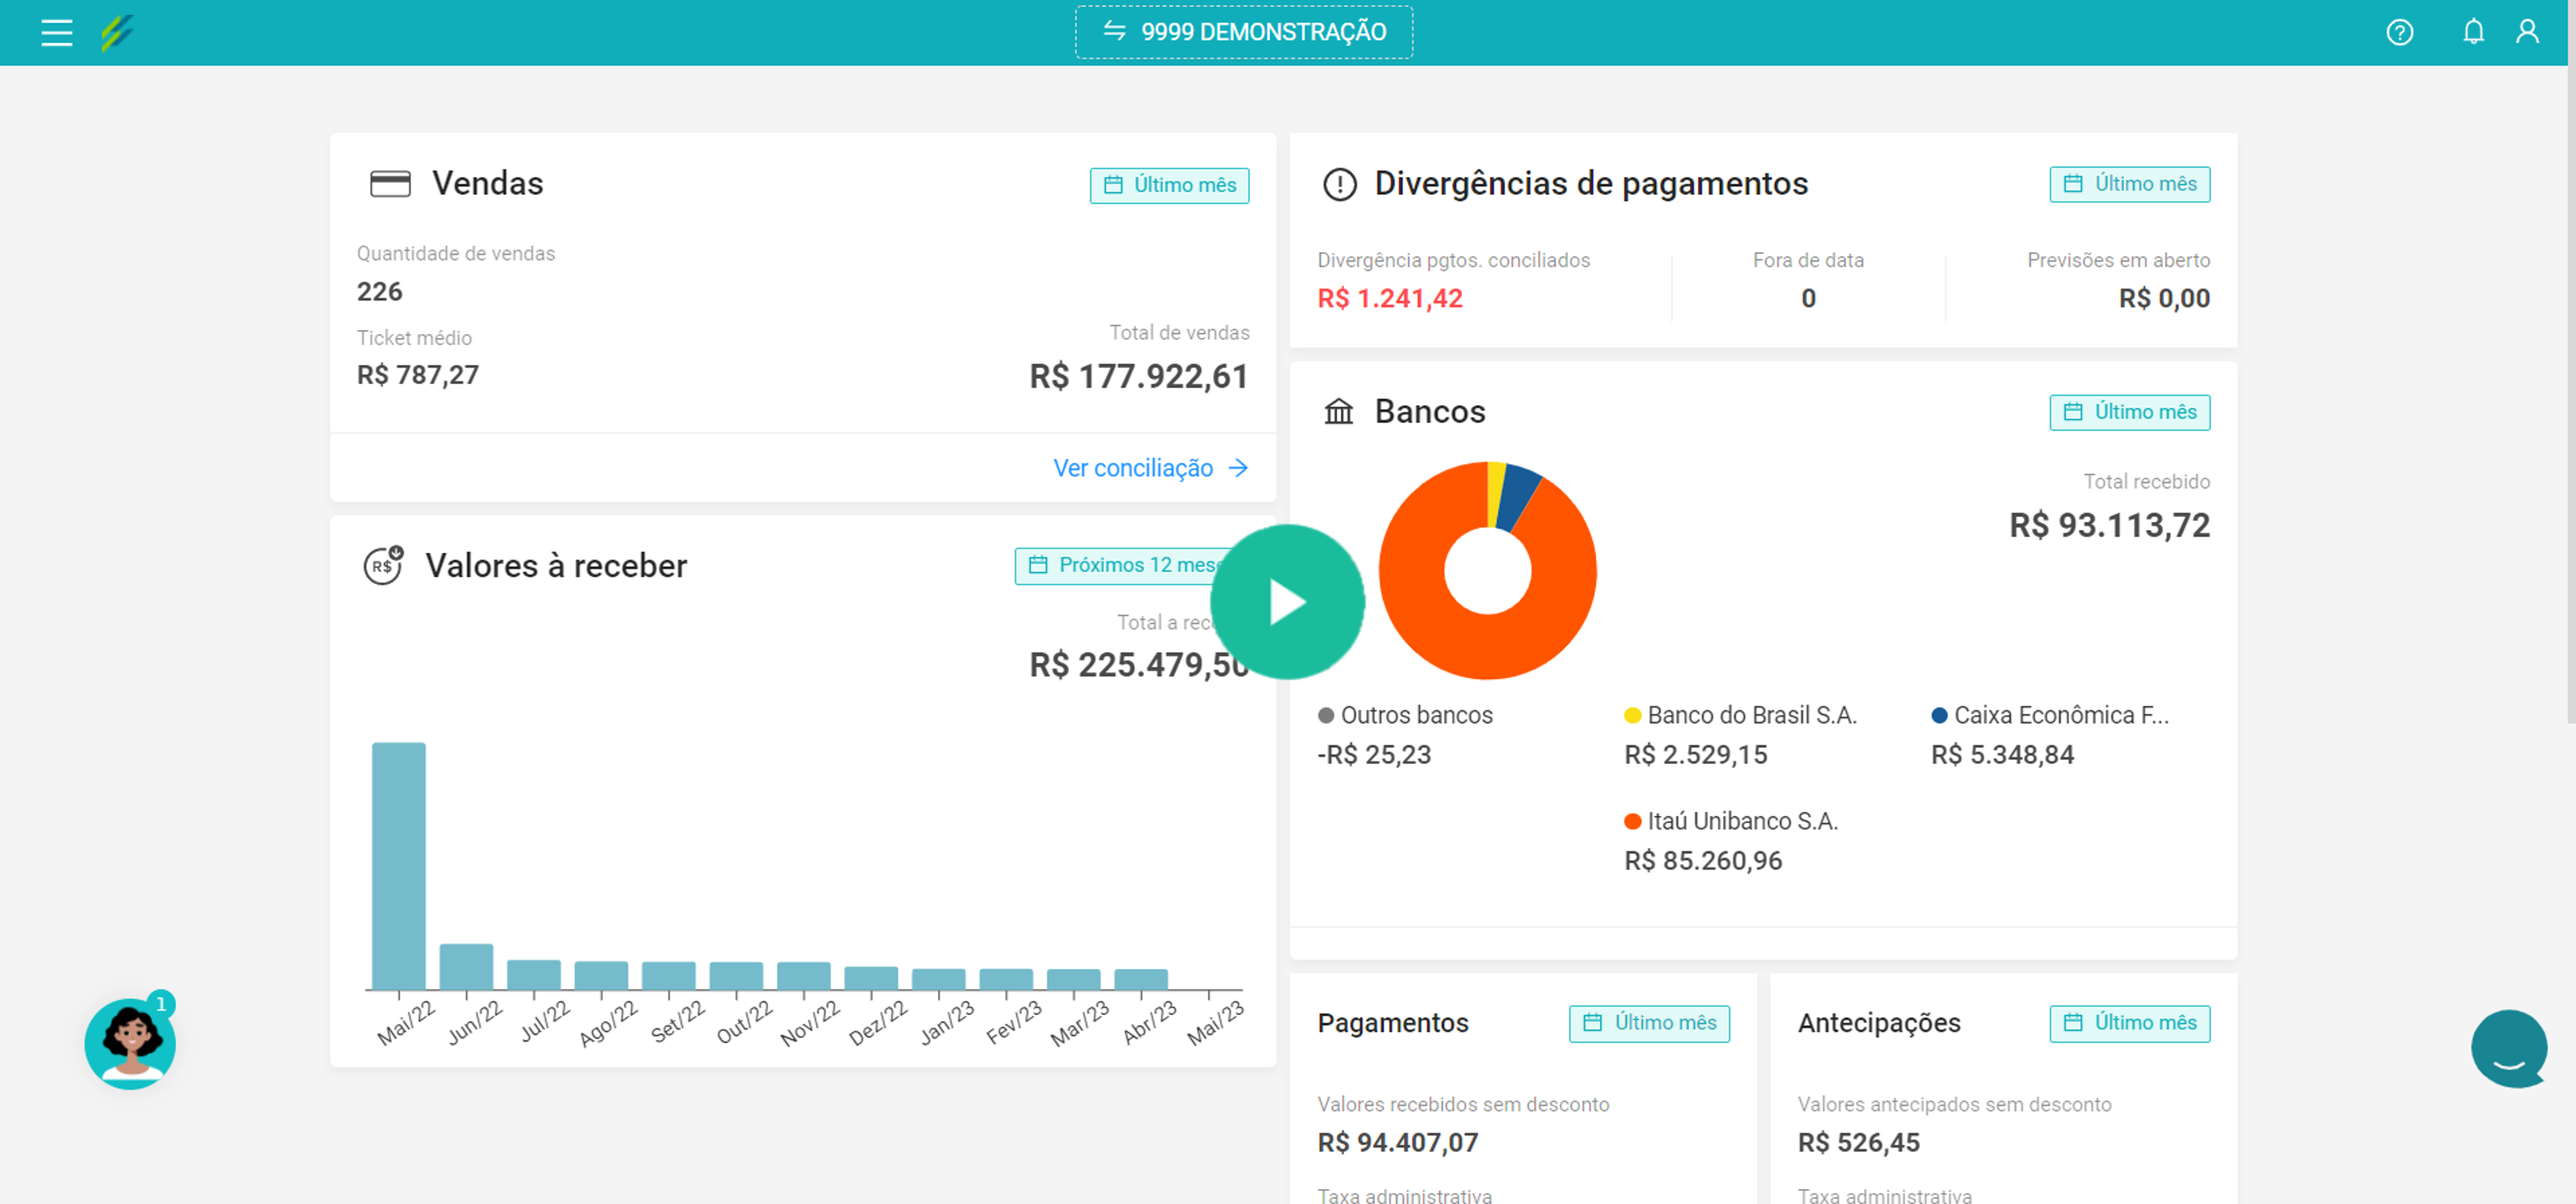Click the red R$ 1.241,42 divergence value

[x=1389, y=299]
